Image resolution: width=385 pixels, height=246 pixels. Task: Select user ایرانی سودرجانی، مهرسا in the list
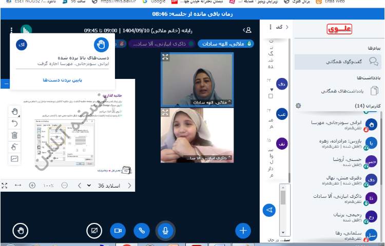pos(339,125)
